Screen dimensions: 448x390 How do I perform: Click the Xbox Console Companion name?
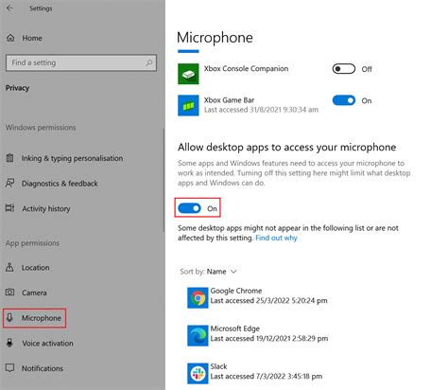pyautogui.click(x=246, y=68)
